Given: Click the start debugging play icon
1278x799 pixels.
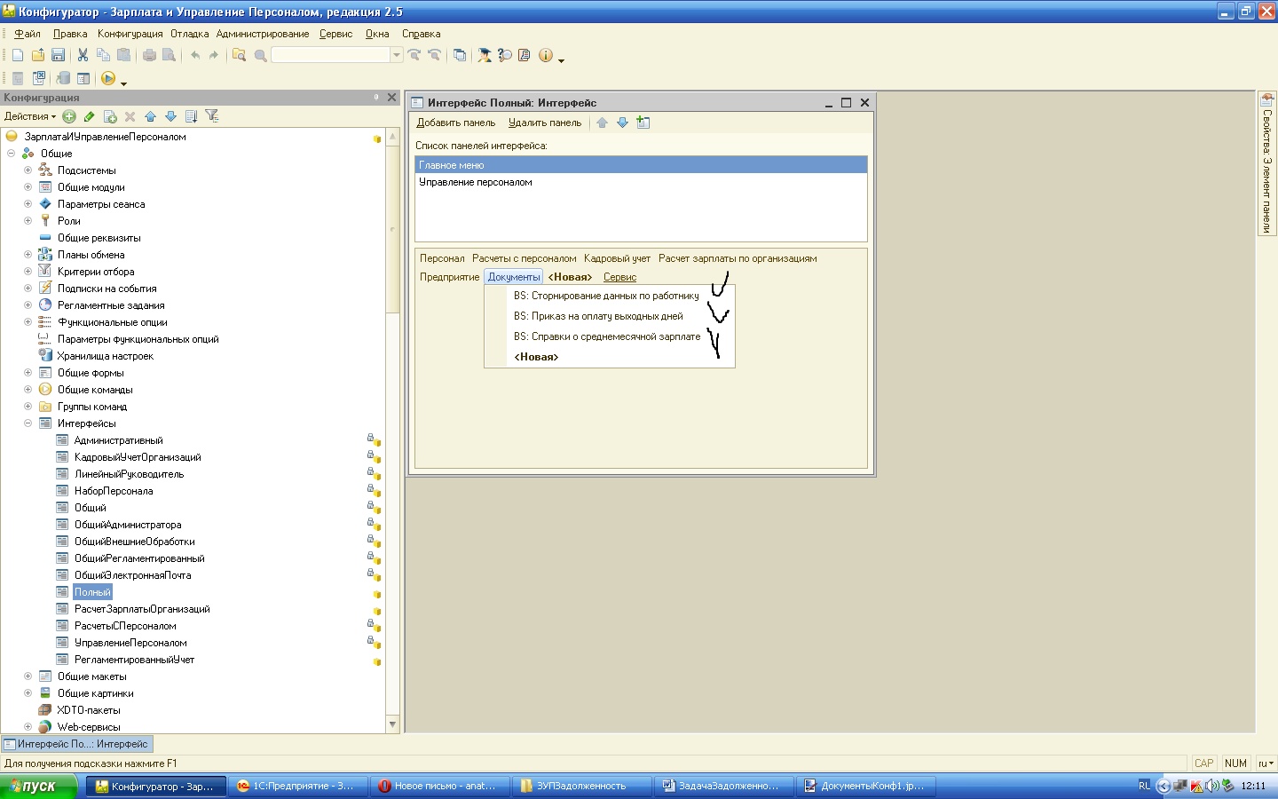Looking at the screenshot, I should [107, 79].
